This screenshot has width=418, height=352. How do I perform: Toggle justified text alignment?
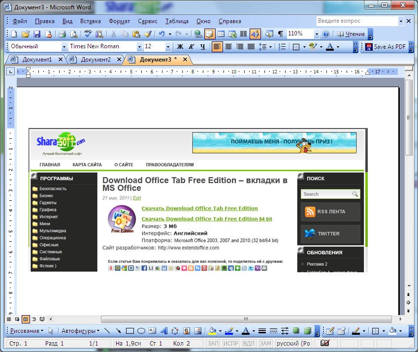tap(251, 47)
